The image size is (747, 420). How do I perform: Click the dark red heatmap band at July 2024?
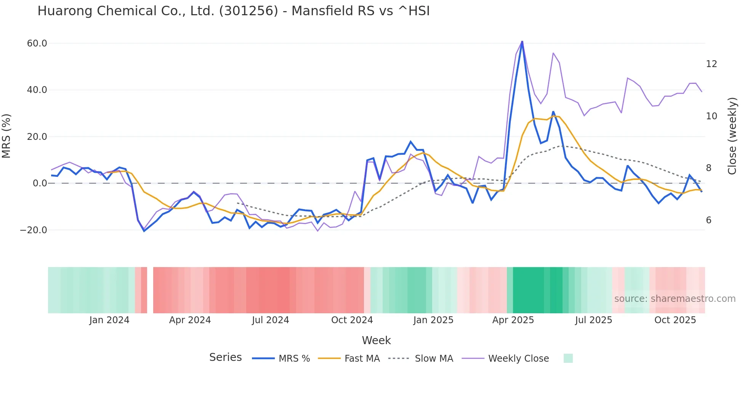coord(274,290)
